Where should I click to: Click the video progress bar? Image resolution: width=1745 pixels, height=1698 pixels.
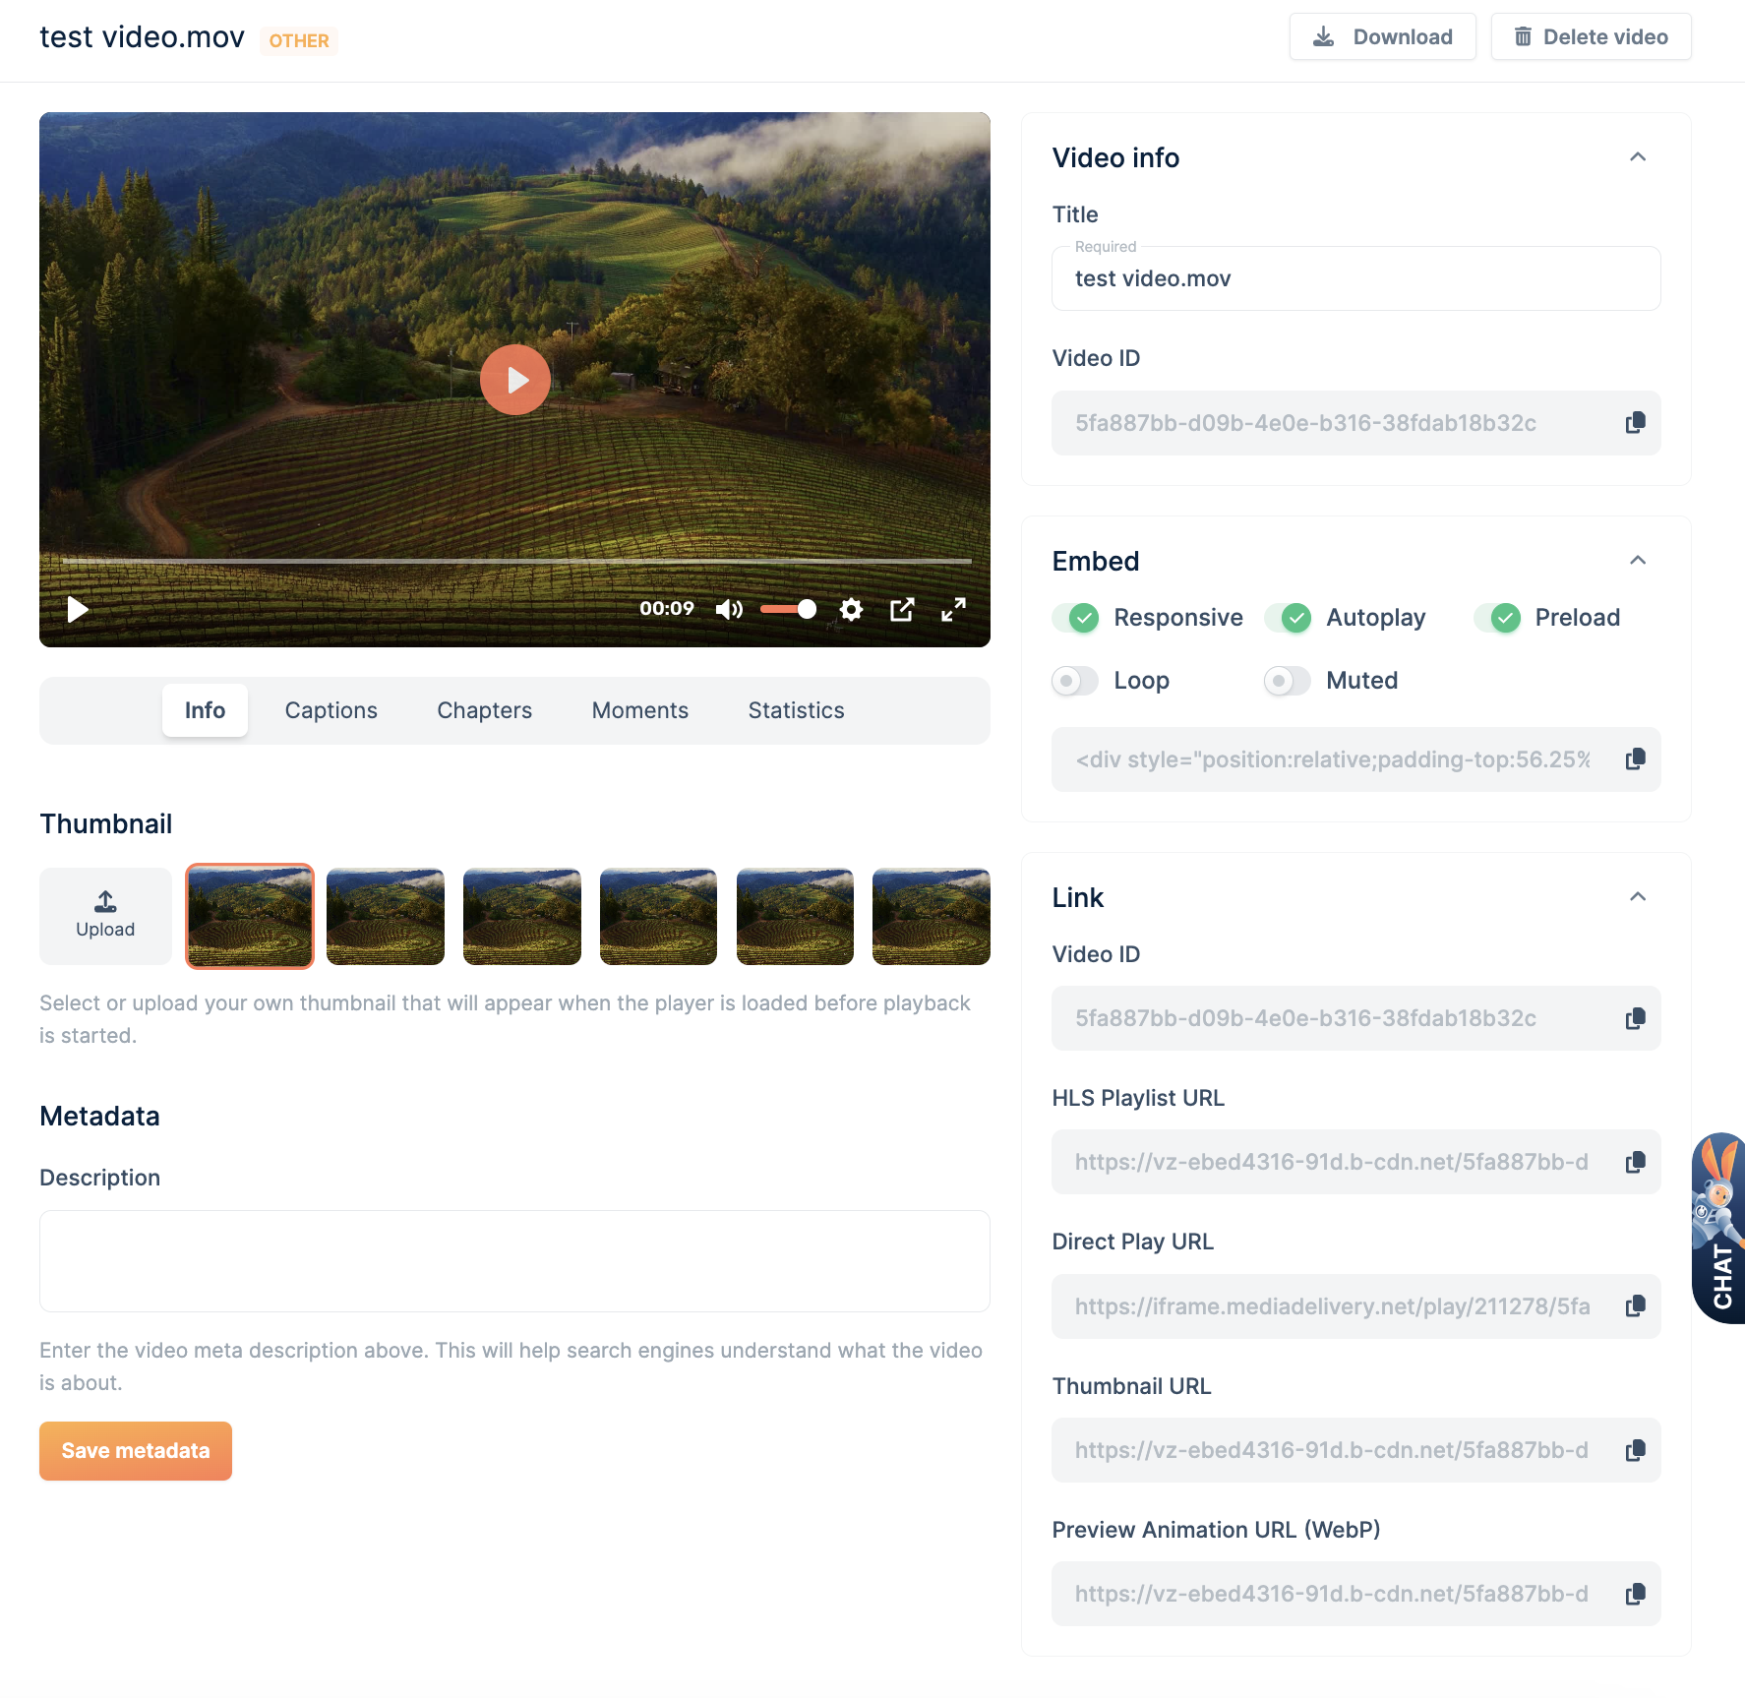(x=516, y=561)
